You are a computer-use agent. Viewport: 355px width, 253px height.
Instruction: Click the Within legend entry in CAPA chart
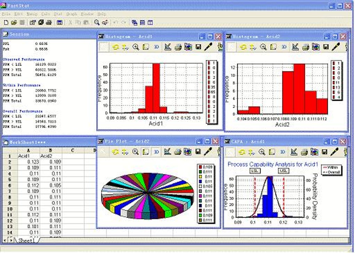(331, 167)
